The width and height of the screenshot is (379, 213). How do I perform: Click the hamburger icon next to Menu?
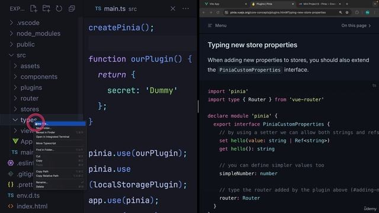[x=210, y=25]
